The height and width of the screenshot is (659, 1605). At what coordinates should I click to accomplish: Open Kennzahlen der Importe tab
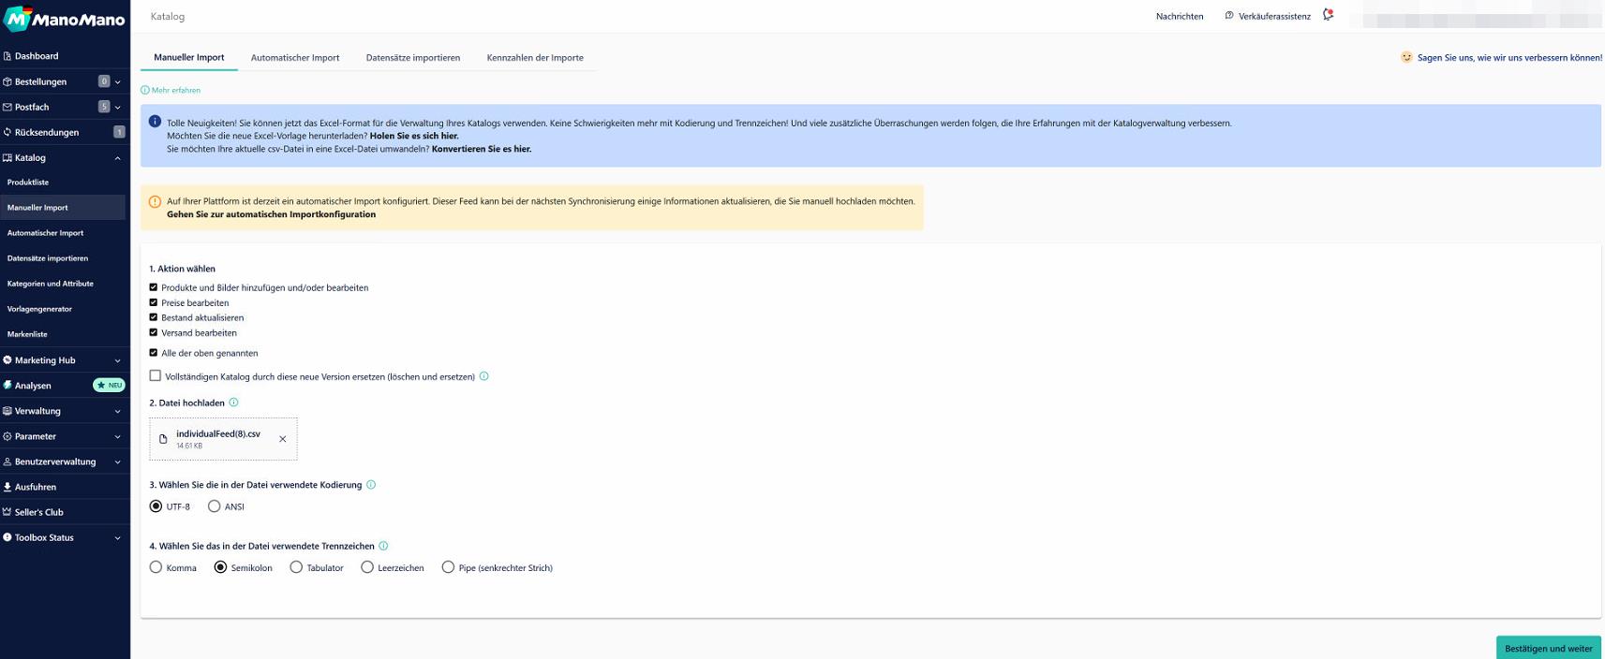point(535,58)
